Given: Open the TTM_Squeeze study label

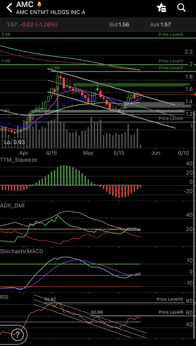Looking at the screenshot, I should pos(19,160).
